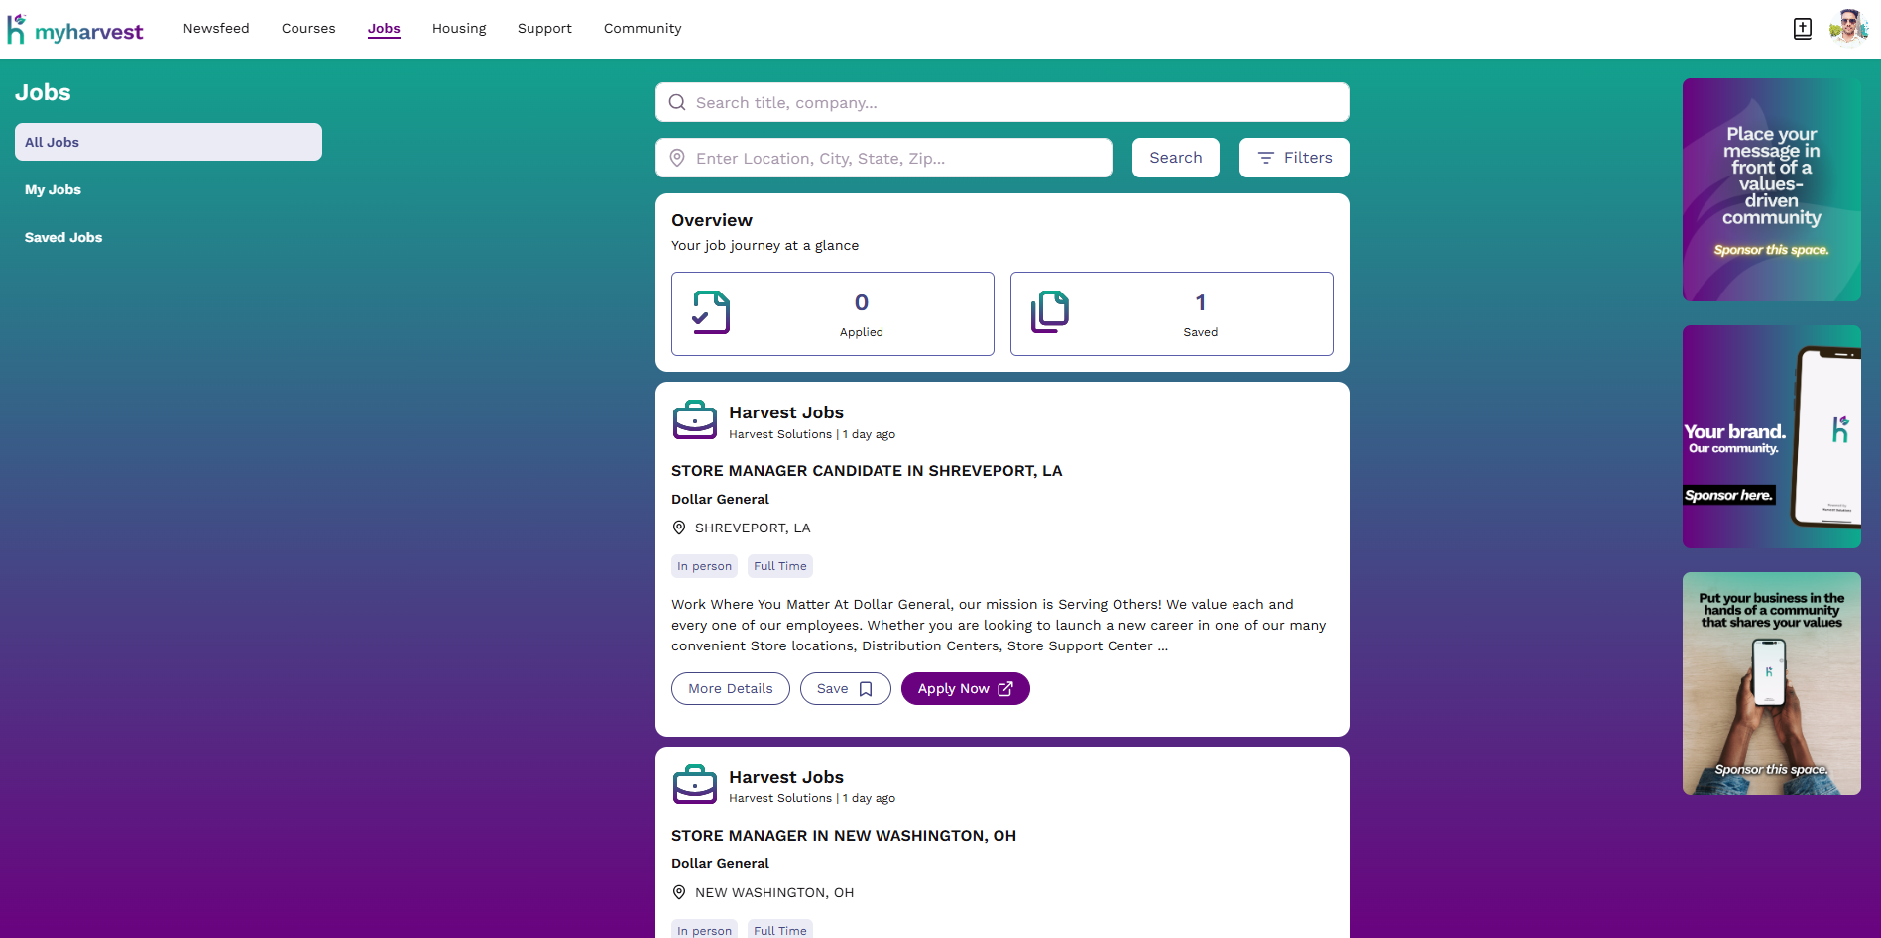
Task: Select My Jobs in the sidebar
Action: (54, 190)
